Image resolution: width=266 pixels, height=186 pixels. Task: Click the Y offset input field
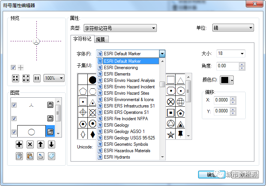click(x=222, y=111)
